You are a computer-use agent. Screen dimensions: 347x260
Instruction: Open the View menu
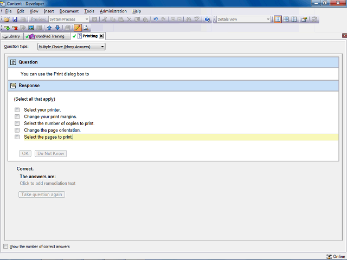click(34, 11)
